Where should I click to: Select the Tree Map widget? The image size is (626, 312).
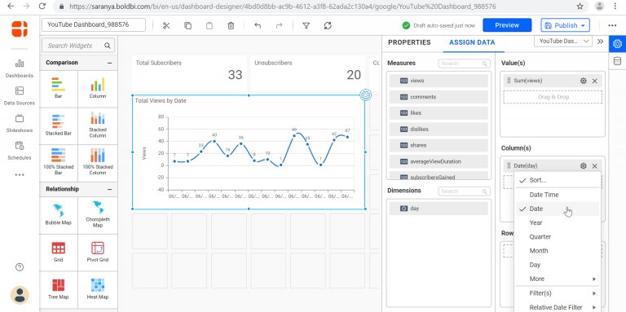(59, 289)
